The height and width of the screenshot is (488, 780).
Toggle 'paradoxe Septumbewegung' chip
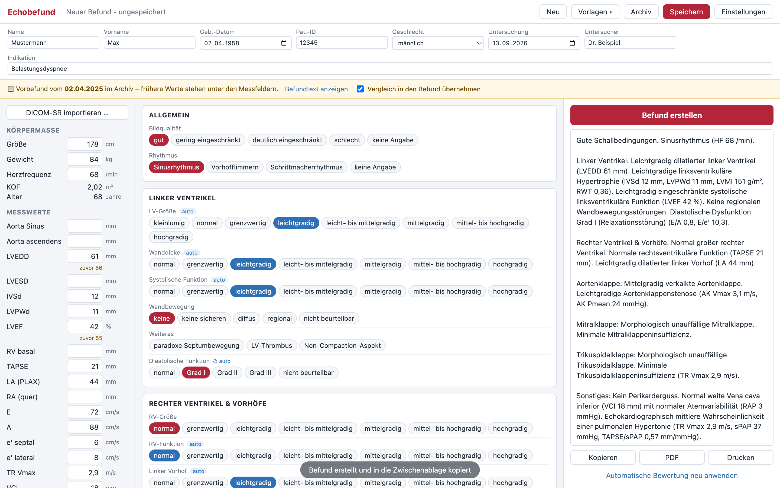(196, 346)
